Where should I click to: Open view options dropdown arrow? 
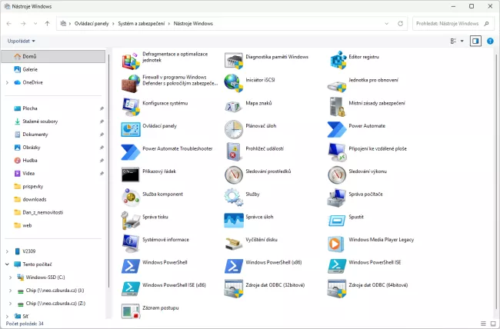click(462, 41)
